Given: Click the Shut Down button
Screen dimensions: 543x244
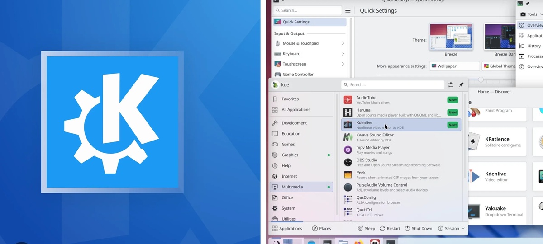Looking at the screenshot, I should click(x=419, y=229).
